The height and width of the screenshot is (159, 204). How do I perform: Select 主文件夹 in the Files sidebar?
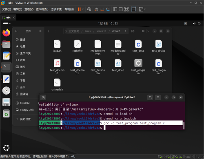click(28, 53)
